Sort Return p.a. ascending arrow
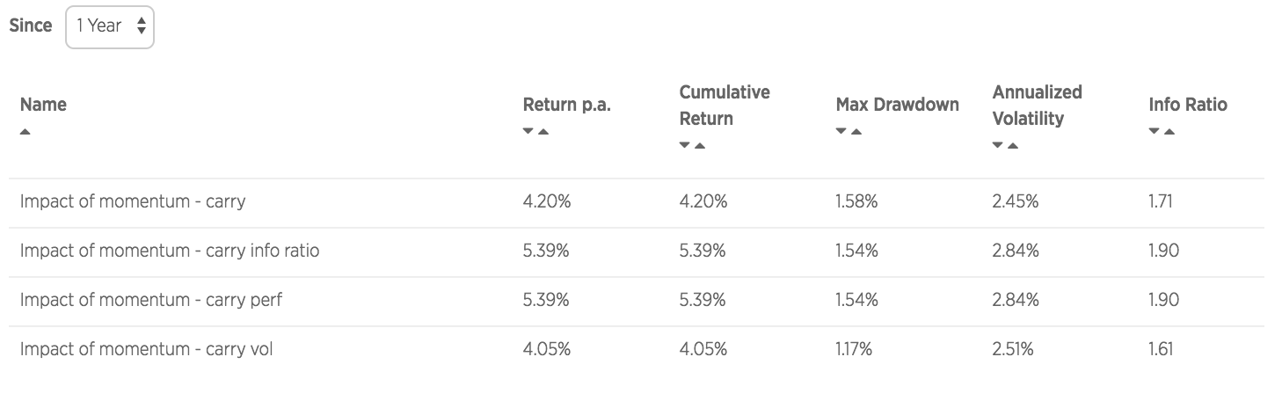Screen dimensions: 1282x408 coord(543,132)
